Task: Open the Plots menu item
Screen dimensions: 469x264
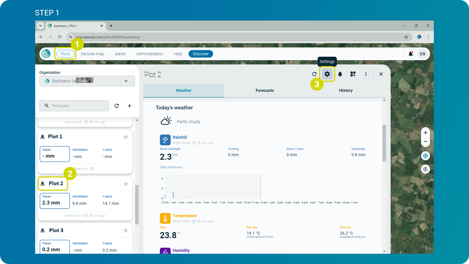Action: click(x=65, y=54)
